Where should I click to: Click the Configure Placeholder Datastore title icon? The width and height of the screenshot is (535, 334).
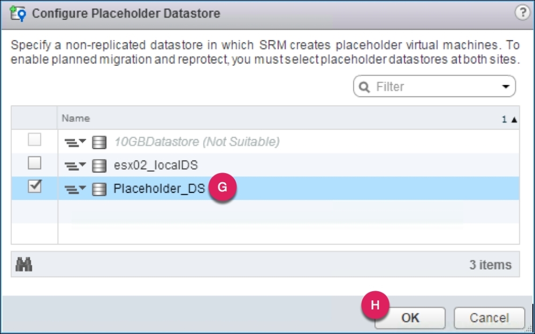pos(19,13)
